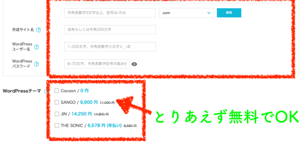Screen dimensions: 303x145
Task: Check the Cocoon 0円 theme checkbox
Action: [57, 91]
